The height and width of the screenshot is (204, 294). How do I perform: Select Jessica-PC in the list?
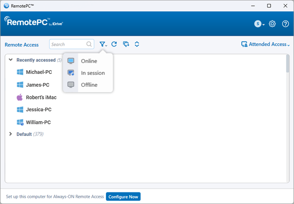pyautogui.click(x=38, y=110)
